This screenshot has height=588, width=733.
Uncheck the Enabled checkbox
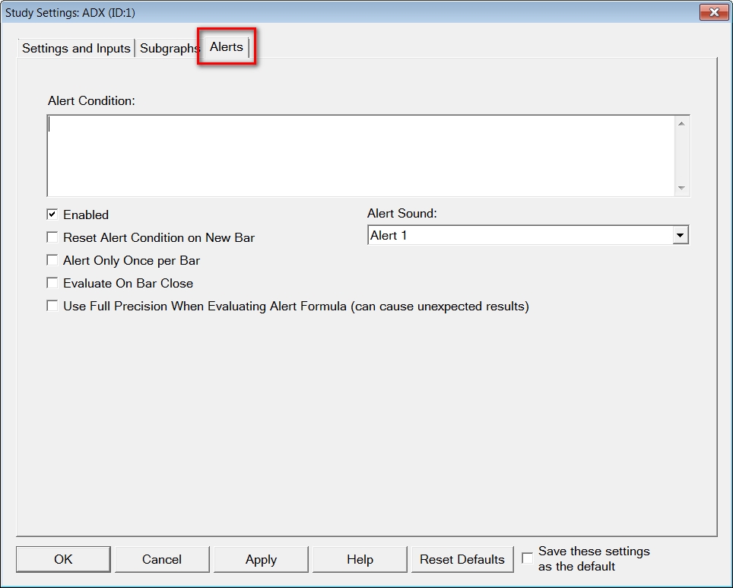click(52, 215)
